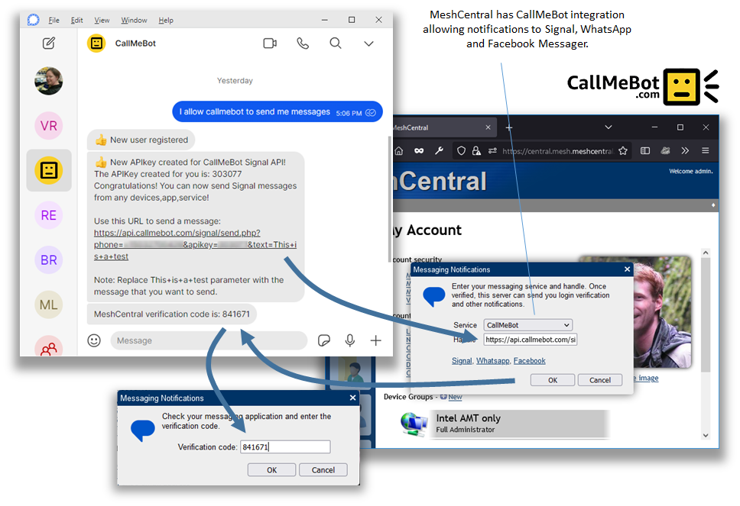Open Firefox list all tabs chevron
The height and width of the screenshot is (506, 740).
click(609, 127)
